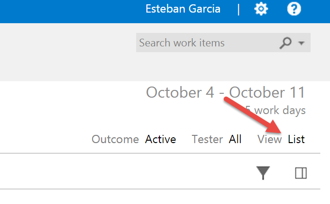Open the Tester filter set to All
Screen dimensions: 330x204
pos(235,139)
